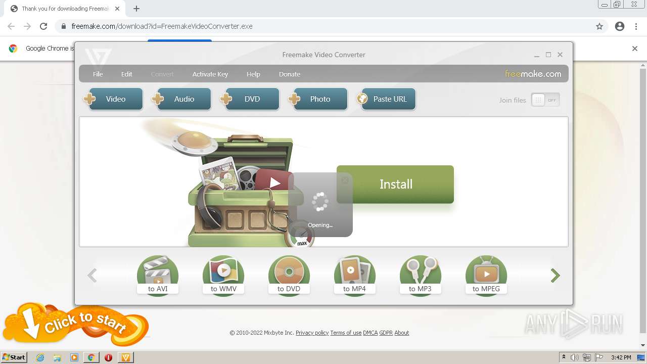Open the Privacy policy link
The image size is (647, 364).
[312, 333]
